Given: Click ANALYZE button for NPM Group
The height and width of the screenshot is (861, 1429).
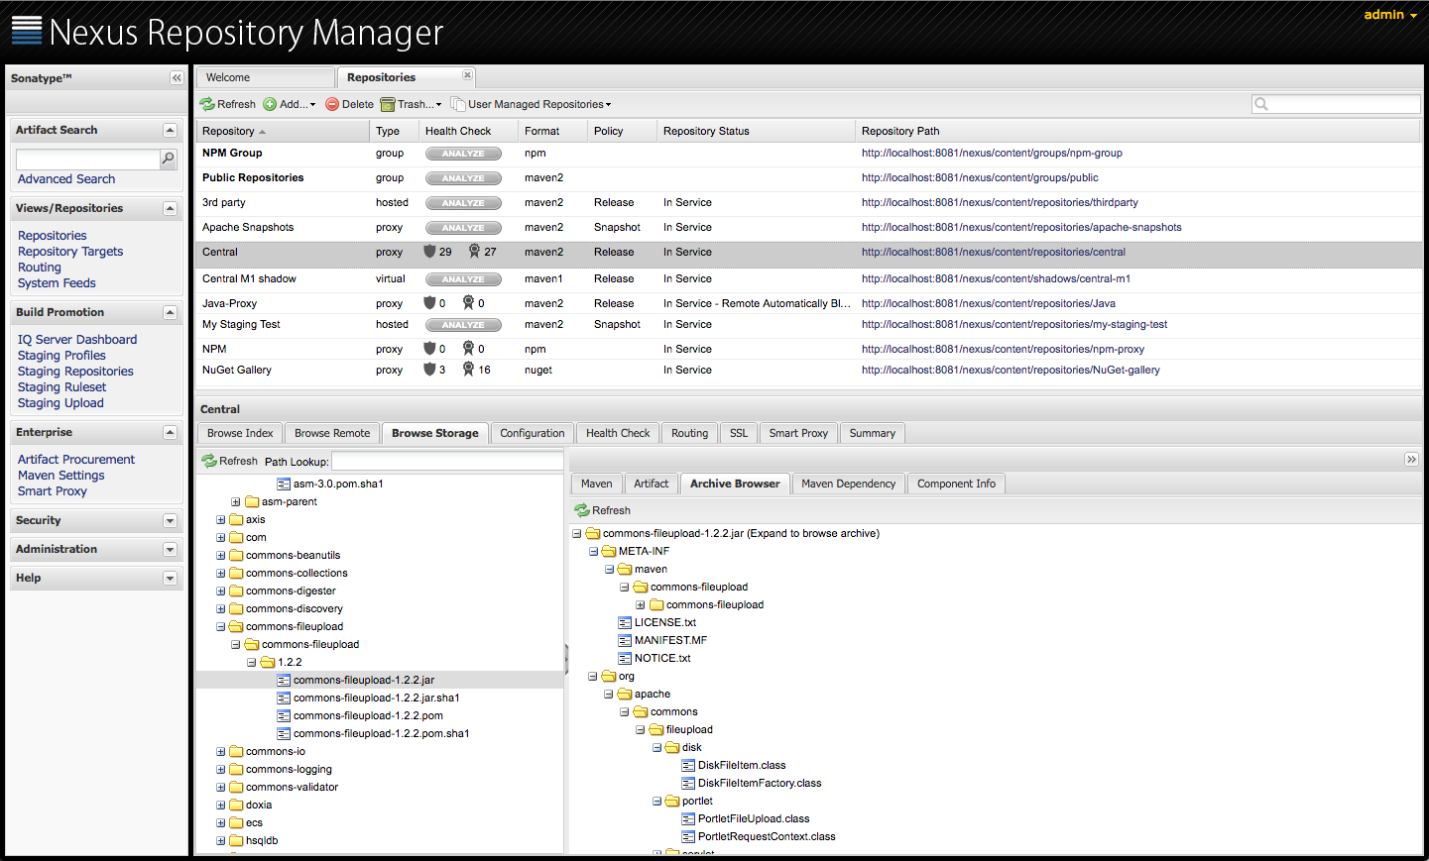Looking at the screenshot, I should click(463, 154).
